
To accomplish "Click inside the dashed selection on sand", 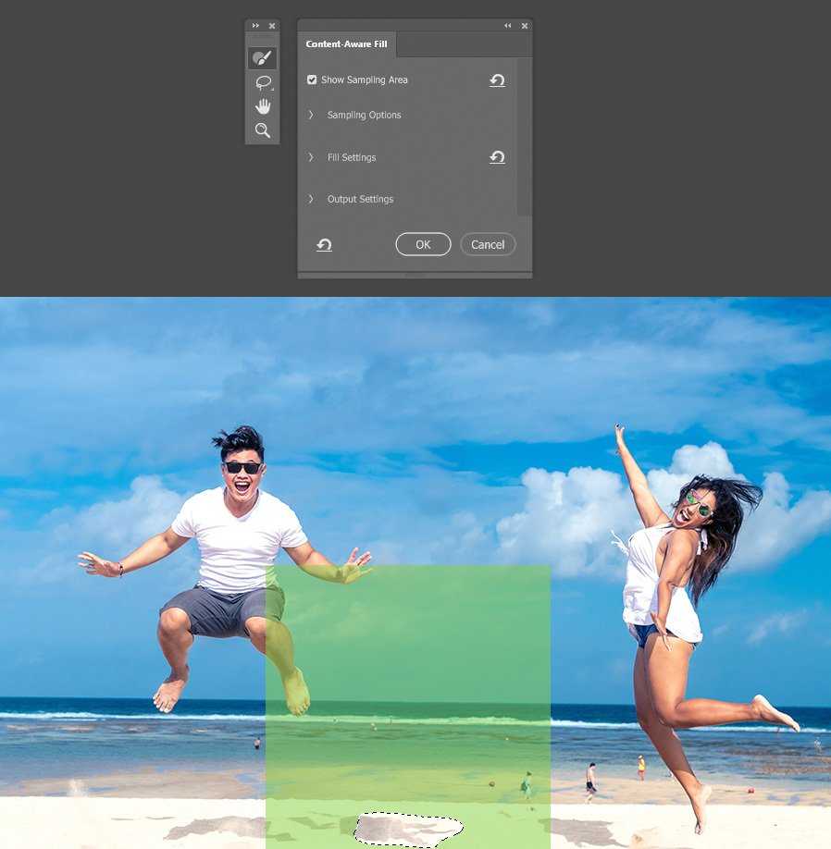I will pyautogui.click(x=407, y=828).
